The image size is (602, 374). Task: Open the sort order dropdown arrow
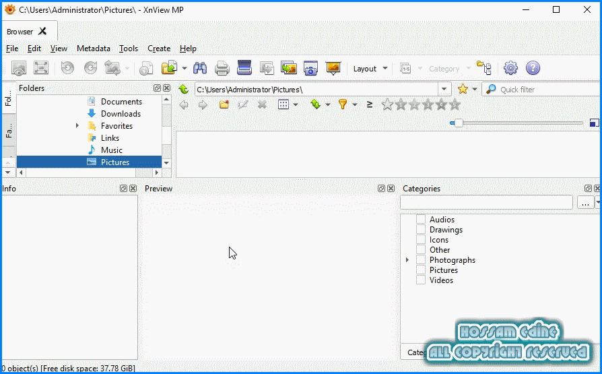327,104
